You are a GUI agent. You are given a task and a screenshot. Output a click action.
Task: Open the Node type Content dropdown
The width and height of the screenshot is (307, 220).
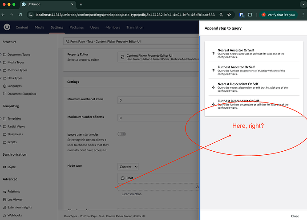click(x=128, y=167)
